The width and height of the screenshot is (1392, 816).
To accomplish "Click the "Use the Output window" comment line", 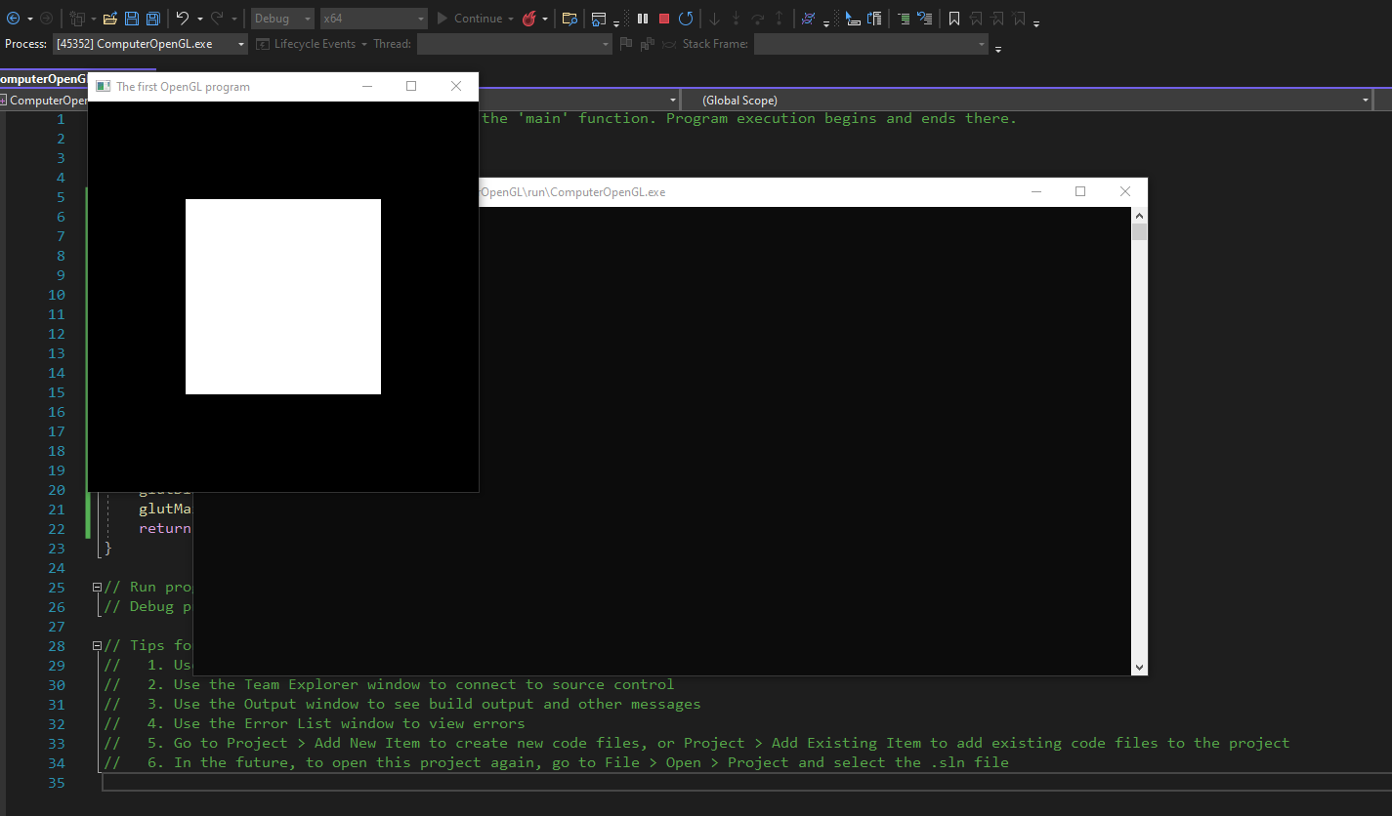I will coord(401,704).
